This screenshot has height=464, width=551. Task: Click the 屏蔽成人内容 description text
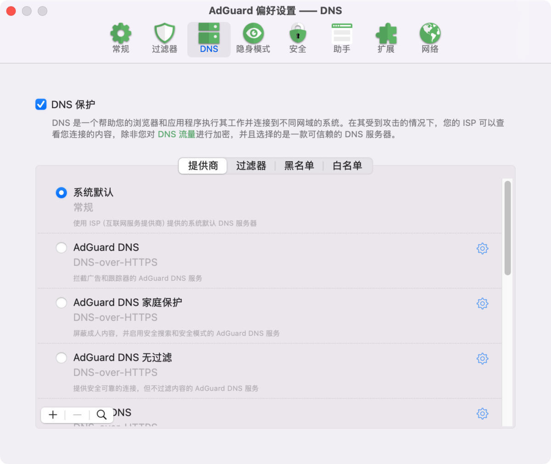(x=177, y=333)
